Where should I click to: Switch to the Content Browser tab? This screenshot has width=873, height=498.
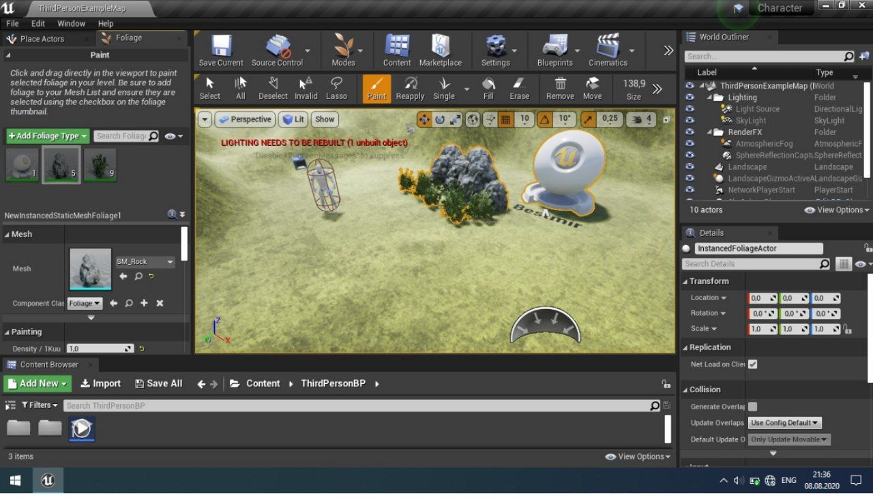click(x=49, y=364)
